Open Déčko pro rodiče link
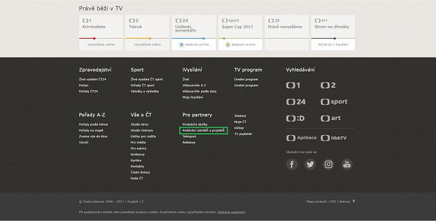 (143, 136)
